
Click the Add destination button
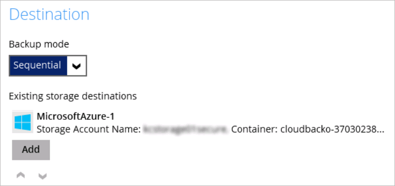[x=31, y=150]
